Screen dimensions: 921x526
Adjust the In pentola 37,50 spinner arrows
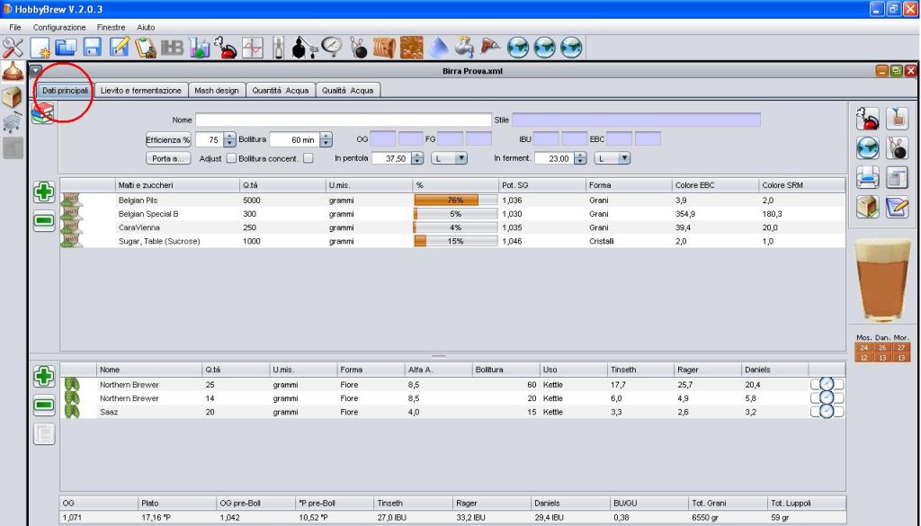(417, 158)
